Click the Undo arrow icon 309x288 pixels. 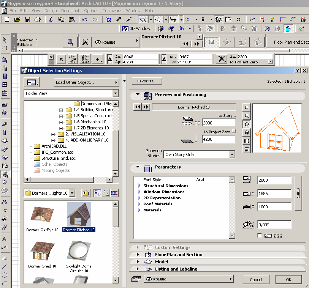85,19
